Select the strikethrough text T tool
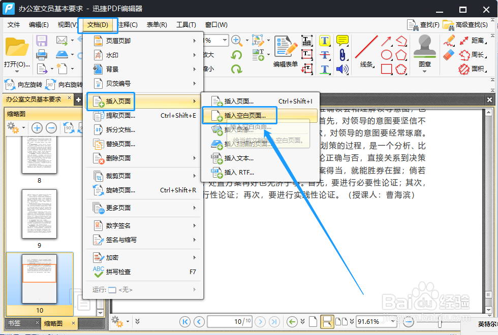Viewport: 498px width, 335px height. point(325,55)
